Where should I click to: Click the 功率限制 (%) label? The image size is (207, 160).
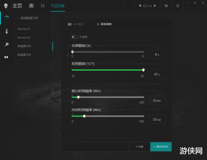tap(81, 46)
